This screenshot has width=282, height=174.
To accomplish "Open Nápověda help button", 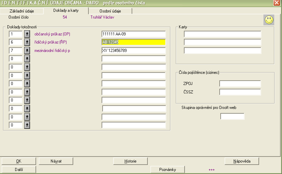I will [242, 161].
